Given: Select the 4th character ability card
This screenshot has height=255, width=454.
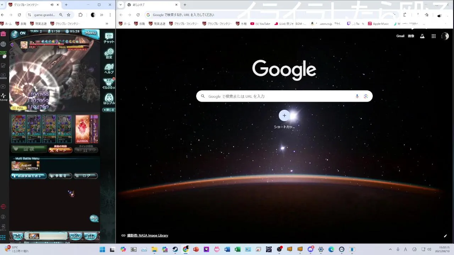Looking at the screenshot, I should pos(64,129).
